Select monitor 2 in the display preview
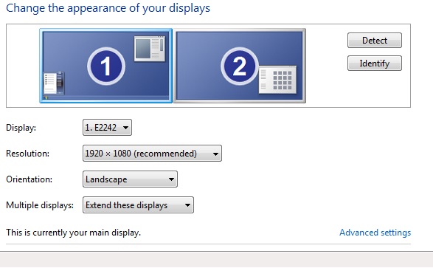This screenshot has height=268, width=433. pyautogui.click(x=240, y=66)
